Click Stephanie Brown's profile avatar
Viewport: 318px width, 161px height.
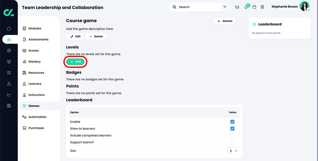pyautogui.click(x=304, y=6)
